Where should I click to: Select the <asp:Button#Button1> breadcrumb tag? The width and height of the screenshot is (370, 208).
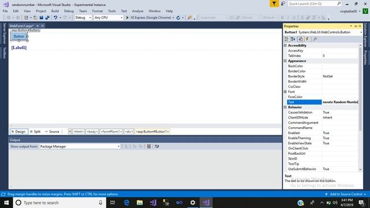(152, 132)
